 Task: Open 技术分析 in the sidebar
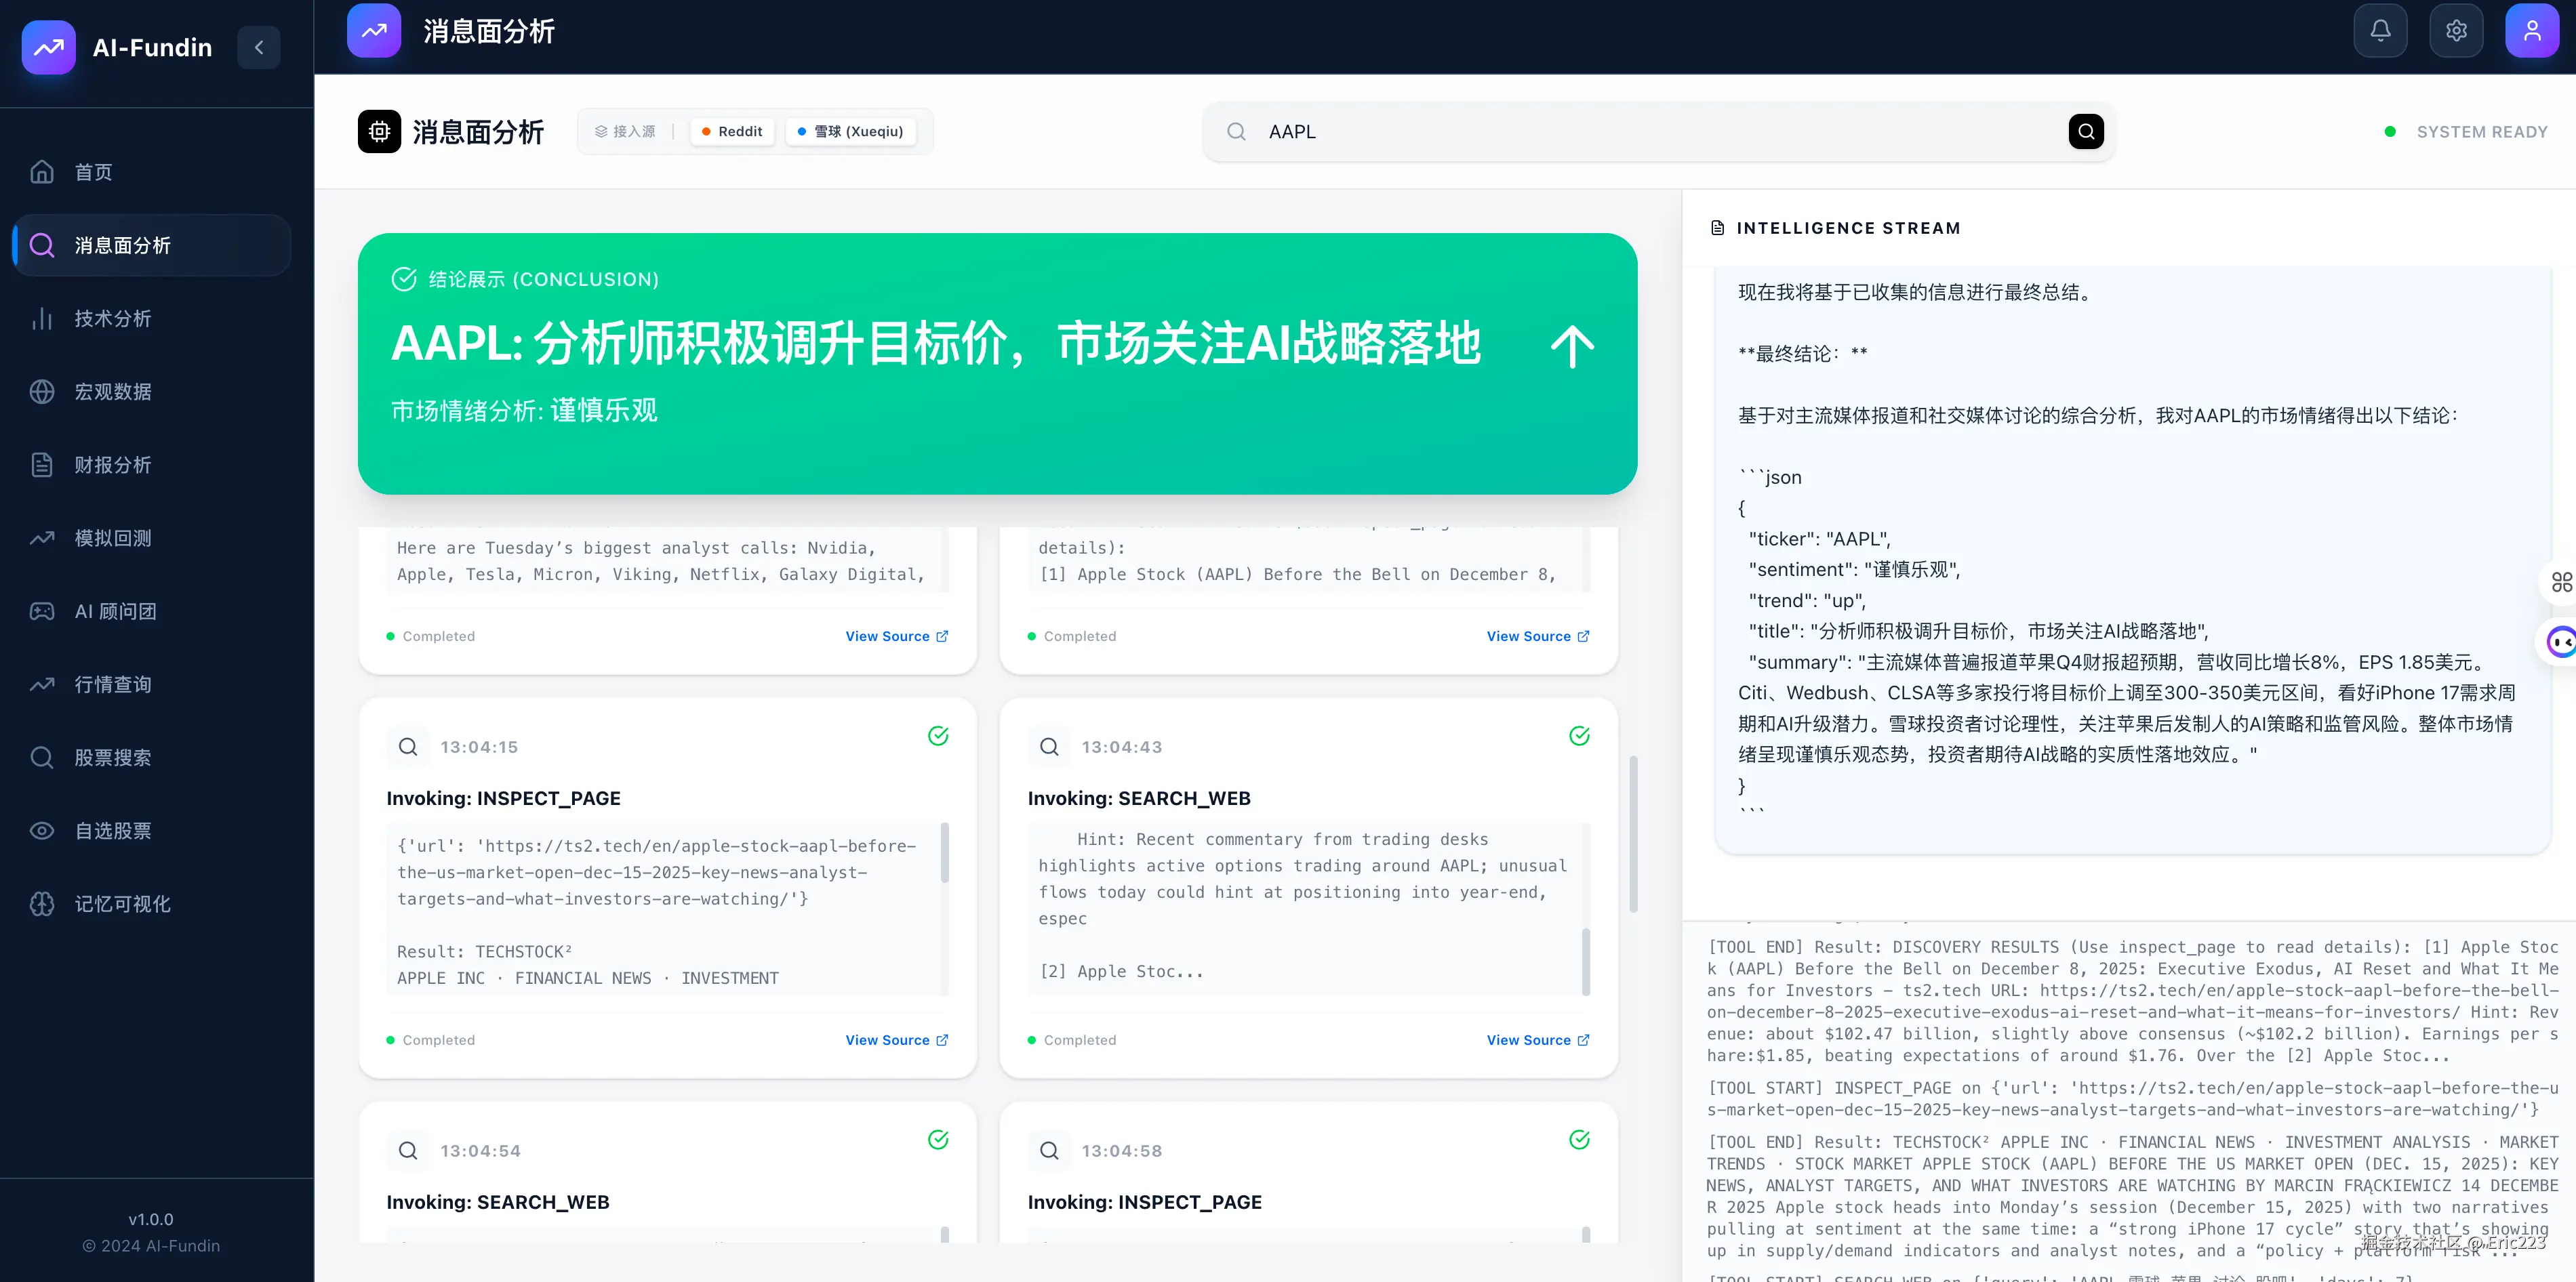point(112,318)
